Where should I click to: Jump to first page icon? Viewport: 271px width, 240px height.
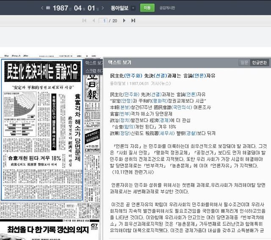coord(84,21)
